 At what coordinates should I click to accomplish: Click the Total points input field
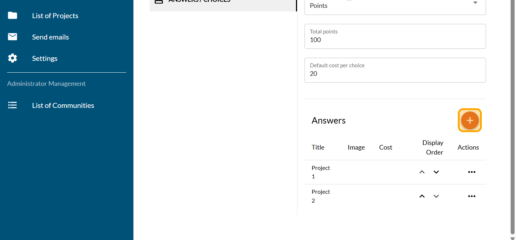[395, 40]
